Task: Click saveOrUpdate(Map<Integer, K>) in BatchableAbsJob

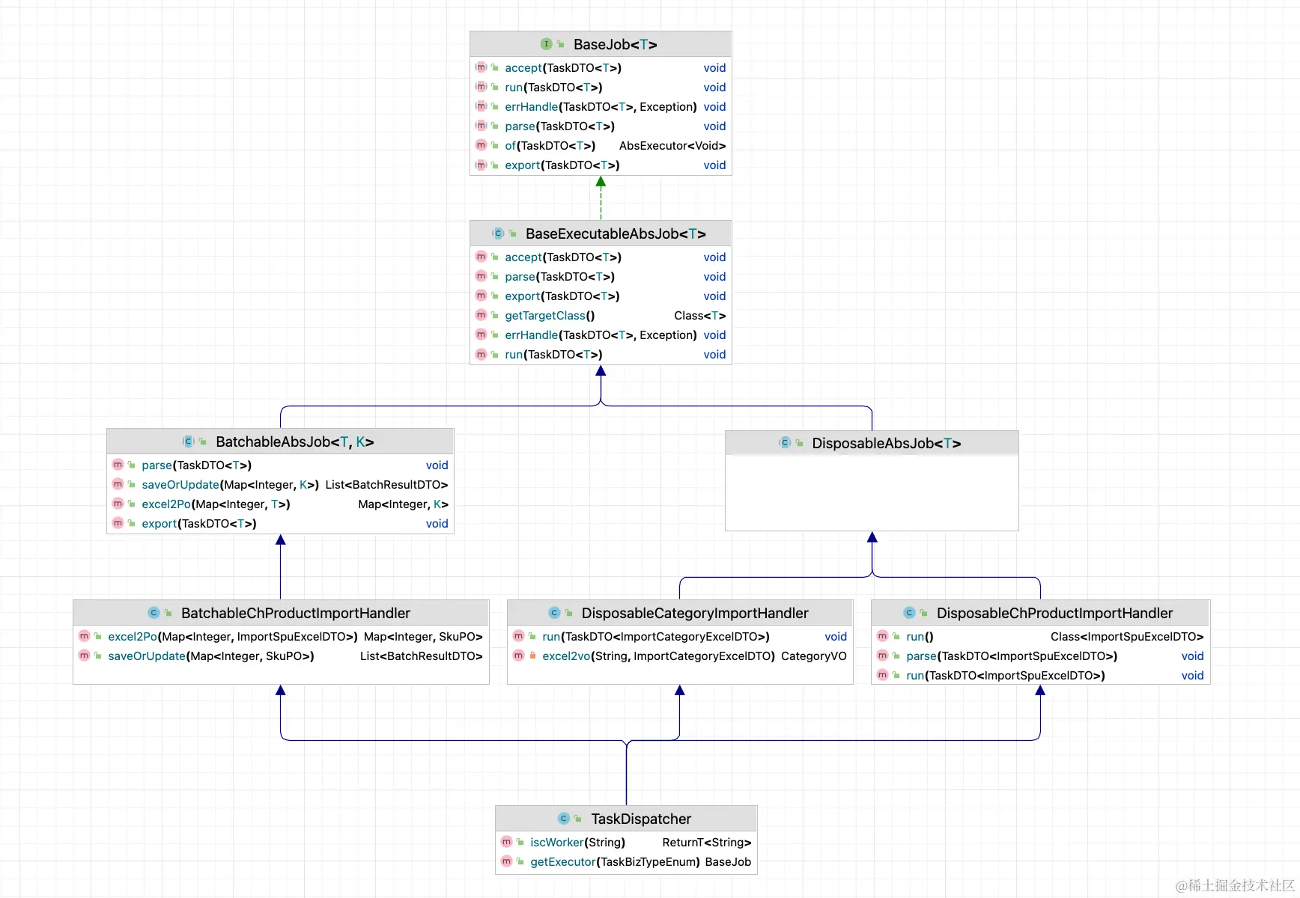Action: coord(231,484)
